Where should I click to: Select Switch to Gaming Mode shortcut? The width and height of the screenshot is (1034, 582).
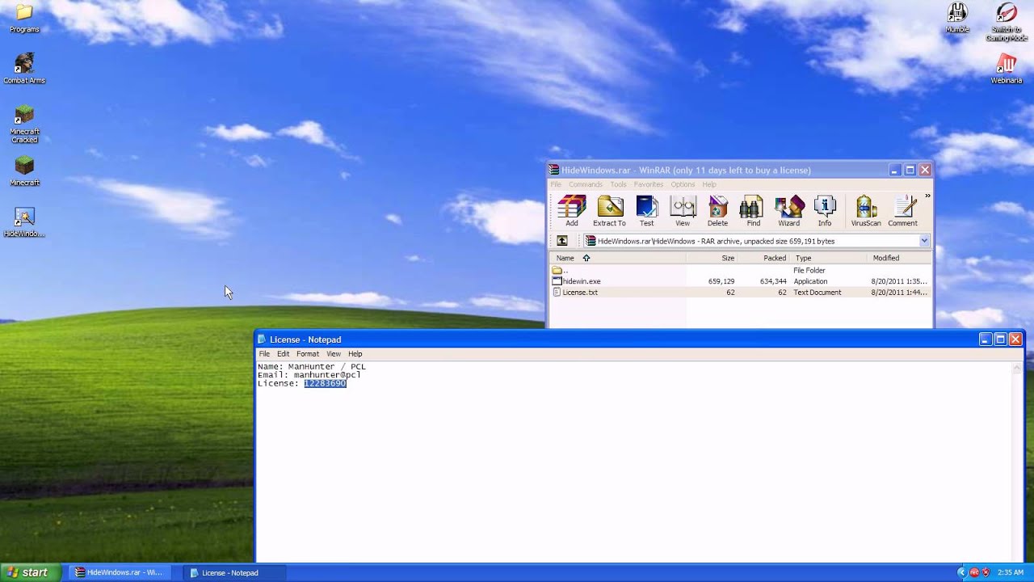pos(1007,22)
